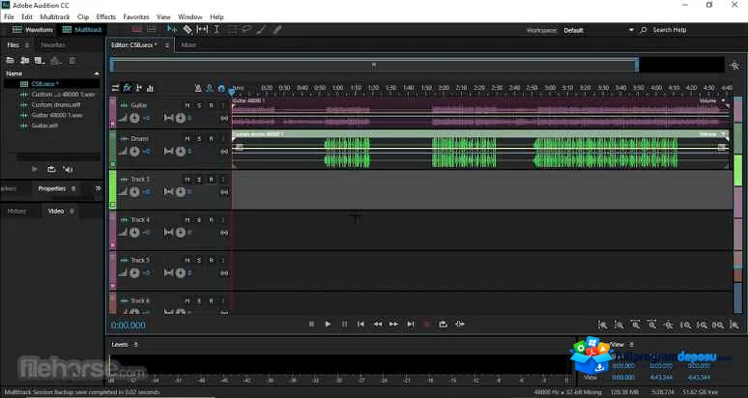This screenshot has height=398, width=748.
Task: Switch to the Mixer tab
Action: pos(188,44)
